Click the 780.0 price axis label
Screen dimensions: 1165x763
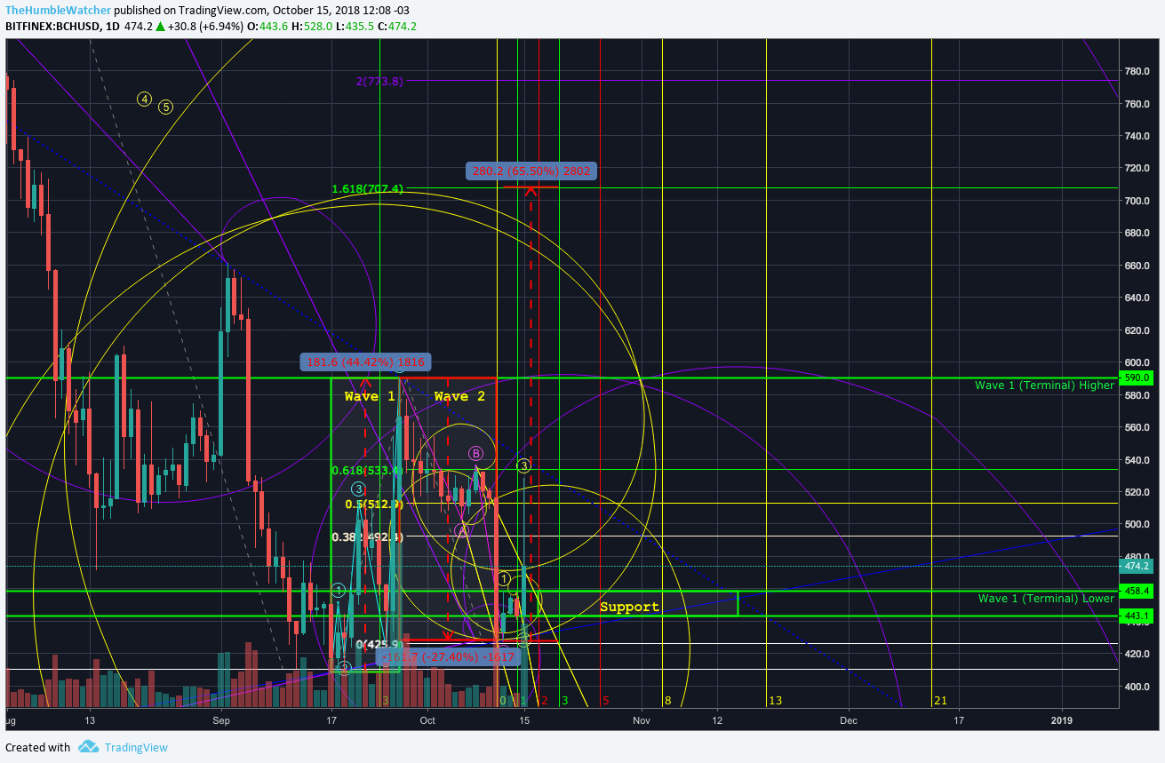[x=1138, y=71]
